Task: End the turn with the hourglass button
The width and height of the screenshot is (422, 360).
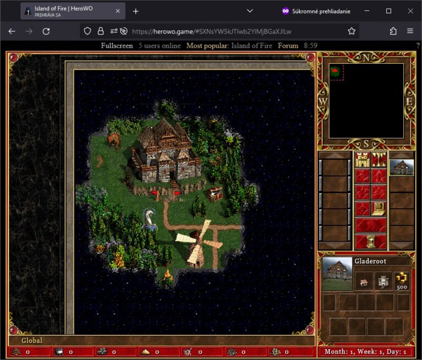Action: (370, 241)
